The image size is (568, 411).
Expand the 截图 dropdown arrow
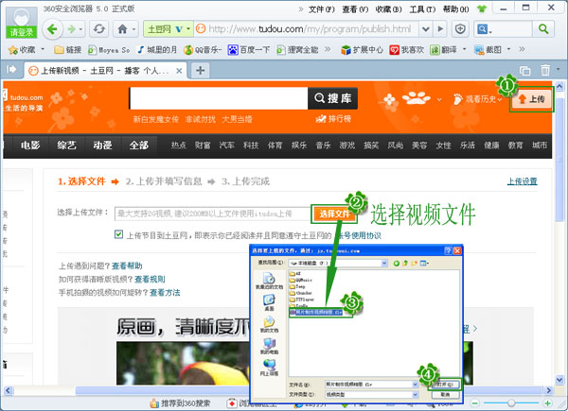508,49
